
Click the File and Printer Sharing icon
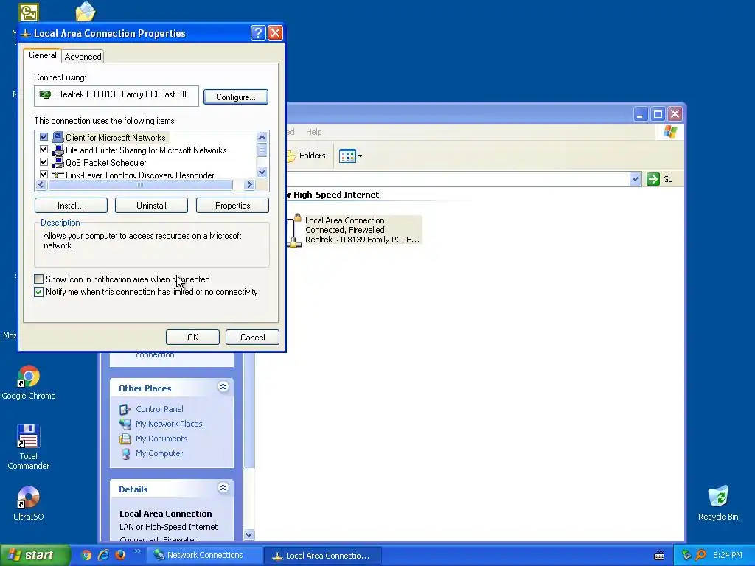pyautogui.click(x=58, y=150)
